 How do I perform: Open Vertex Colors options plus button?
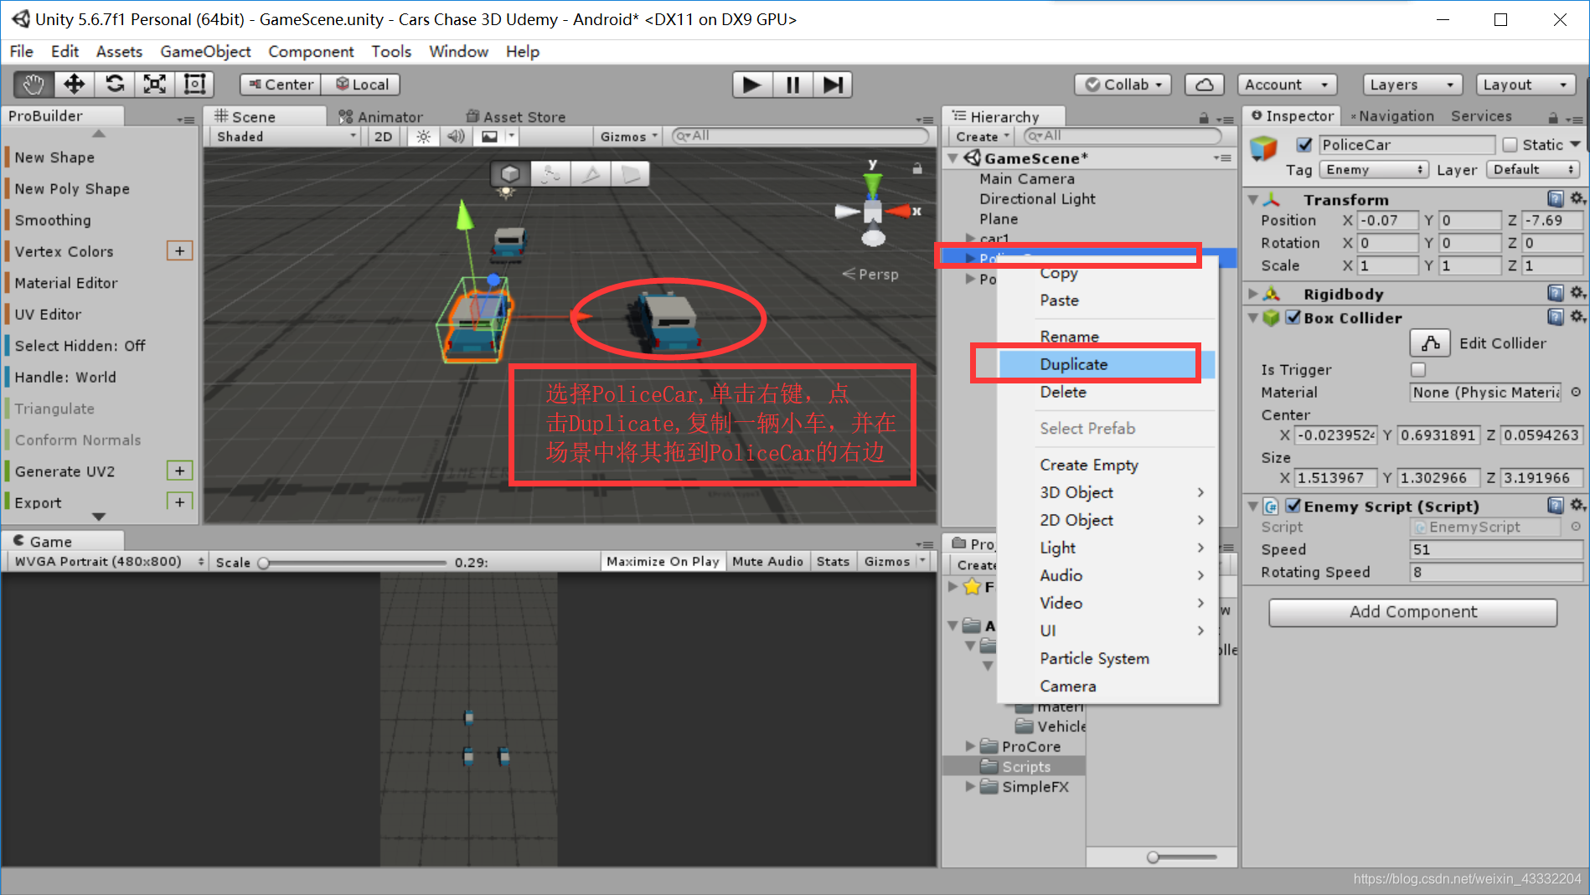tap(180, 250)
